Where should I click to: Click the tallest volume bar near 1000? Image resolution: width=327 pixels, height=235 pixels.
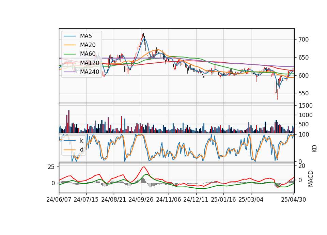(69, 122)
